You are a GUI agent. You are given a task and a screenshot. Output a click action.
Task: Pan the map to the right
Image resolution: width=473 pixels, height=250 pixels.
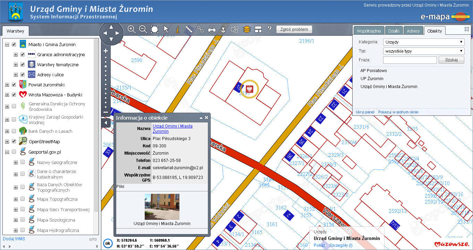[x=118, y=34]
